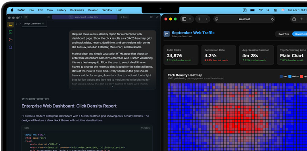Open Control Center in menu bar
Image resolution: width=307 pixels, height=151 pixels.
pos(276,10)
